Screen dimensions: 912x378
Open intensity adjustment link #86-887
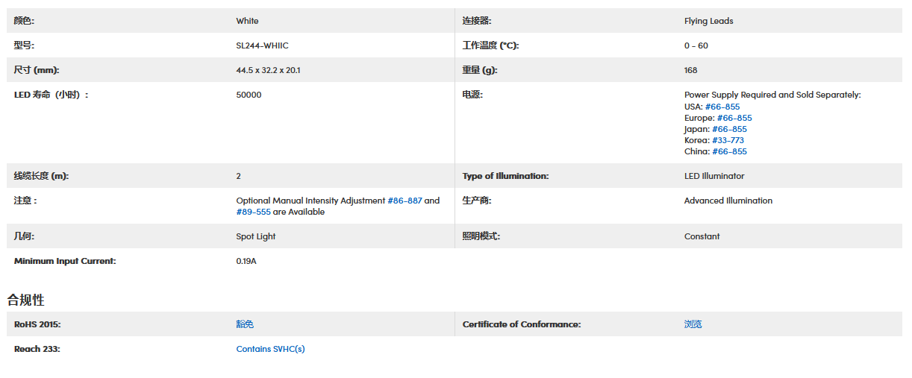(405, 201)
